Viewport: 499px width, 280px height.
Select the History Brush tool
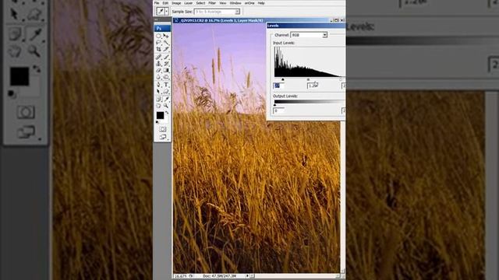(x=166, y=64)
